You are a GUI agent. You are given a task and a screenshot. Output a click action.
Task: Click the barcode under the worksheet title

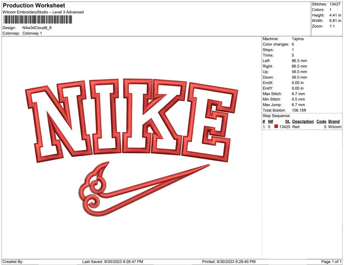tap(37, 19)
